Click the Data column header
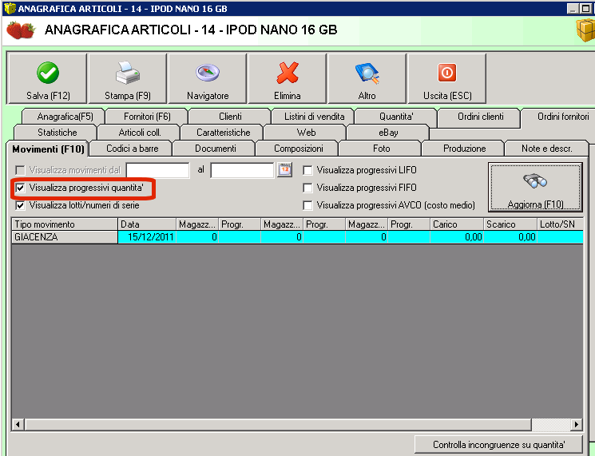The height and width of the screenshot is (456, 595). 147,224
